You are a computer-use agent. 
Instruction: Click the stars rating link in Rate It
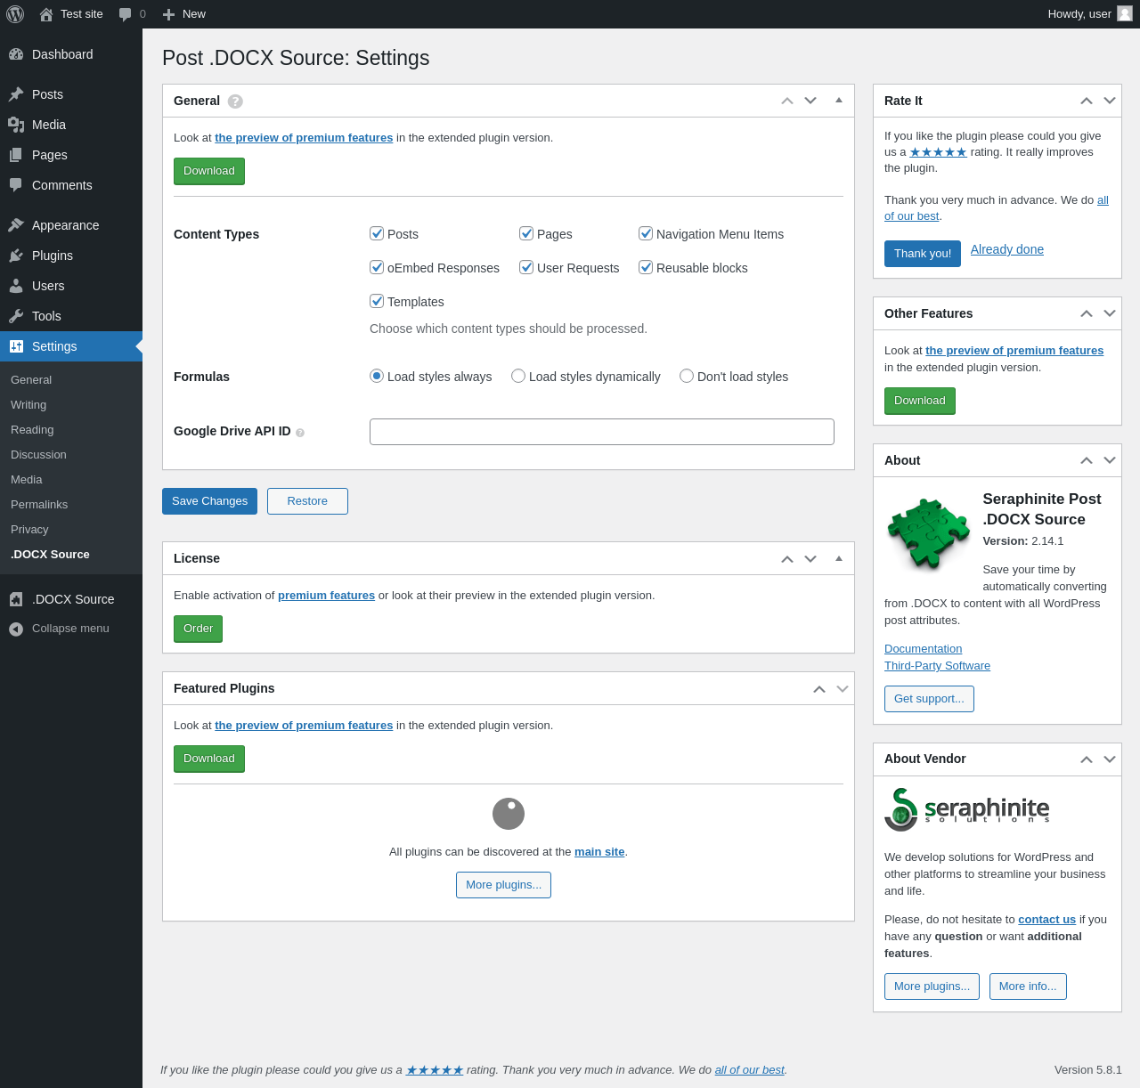click(938, 152)
